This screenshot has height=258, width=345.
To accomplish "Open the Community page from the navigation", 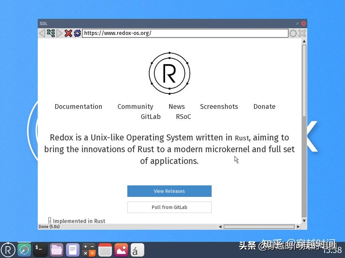I will coord(135,107).
